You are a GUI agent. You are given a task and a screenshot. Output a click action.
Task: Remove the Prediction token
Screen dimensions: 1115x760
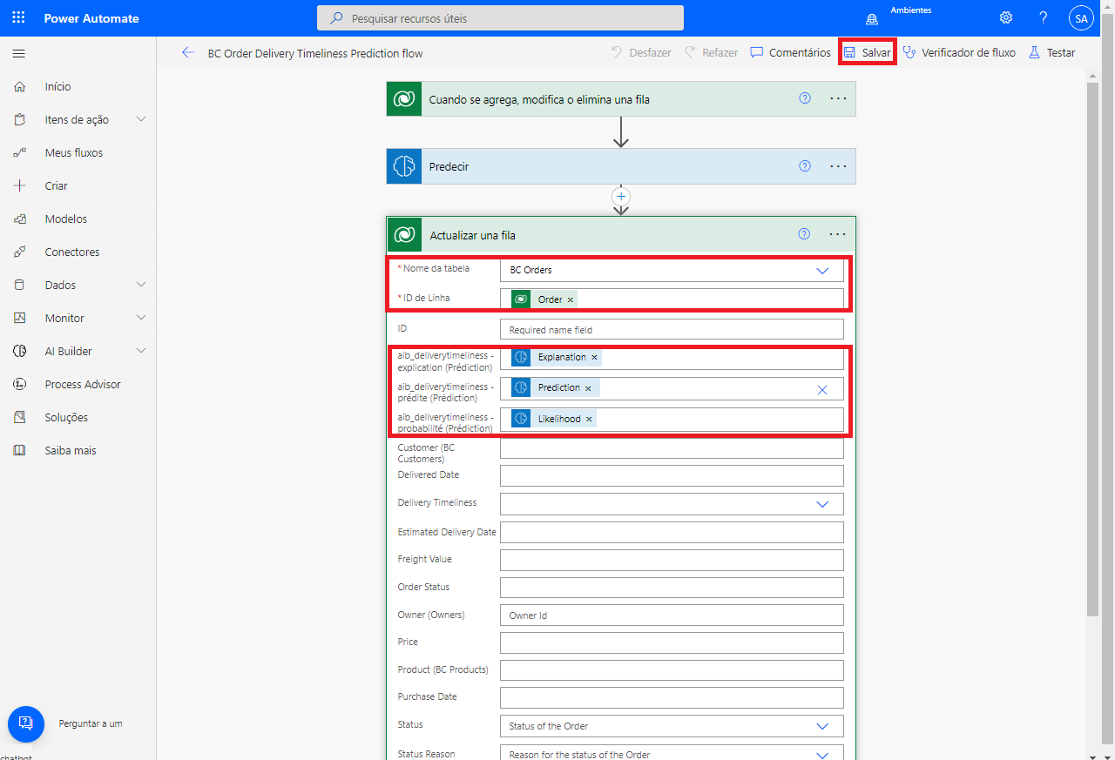pyautogui.click(x=588, y=388)
